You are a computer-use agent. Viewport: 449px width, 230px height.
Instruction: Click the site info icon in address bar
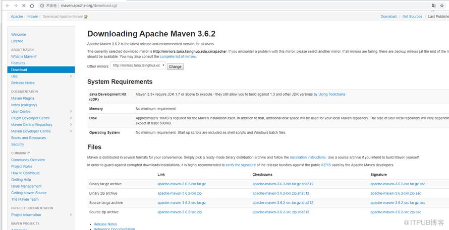[x=42, y=6]
